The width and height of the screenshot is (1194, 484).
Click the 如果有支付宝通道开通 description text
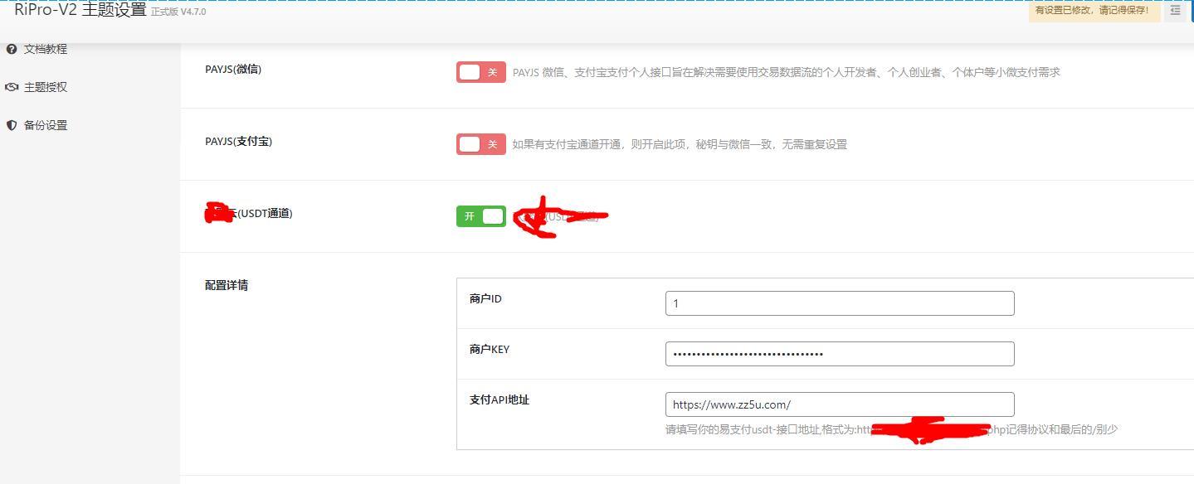tap(680, 144)
